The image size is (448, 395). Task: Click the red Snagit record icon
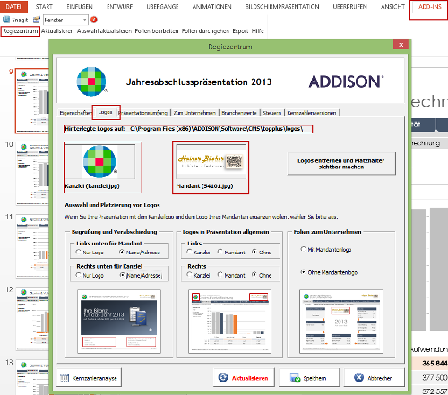pos(94,20)
